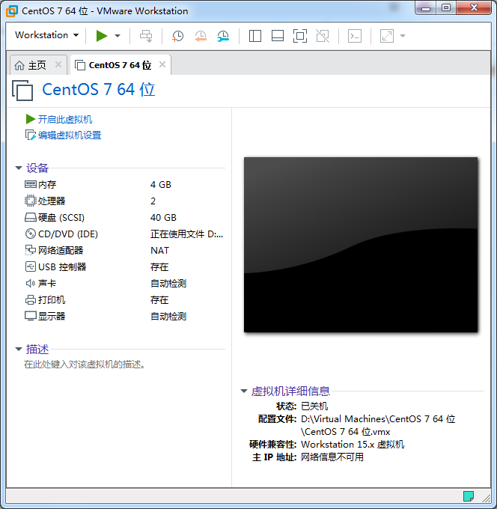
Task: Minimize the VMware Workstation window
Action: [x=426, y=8]
